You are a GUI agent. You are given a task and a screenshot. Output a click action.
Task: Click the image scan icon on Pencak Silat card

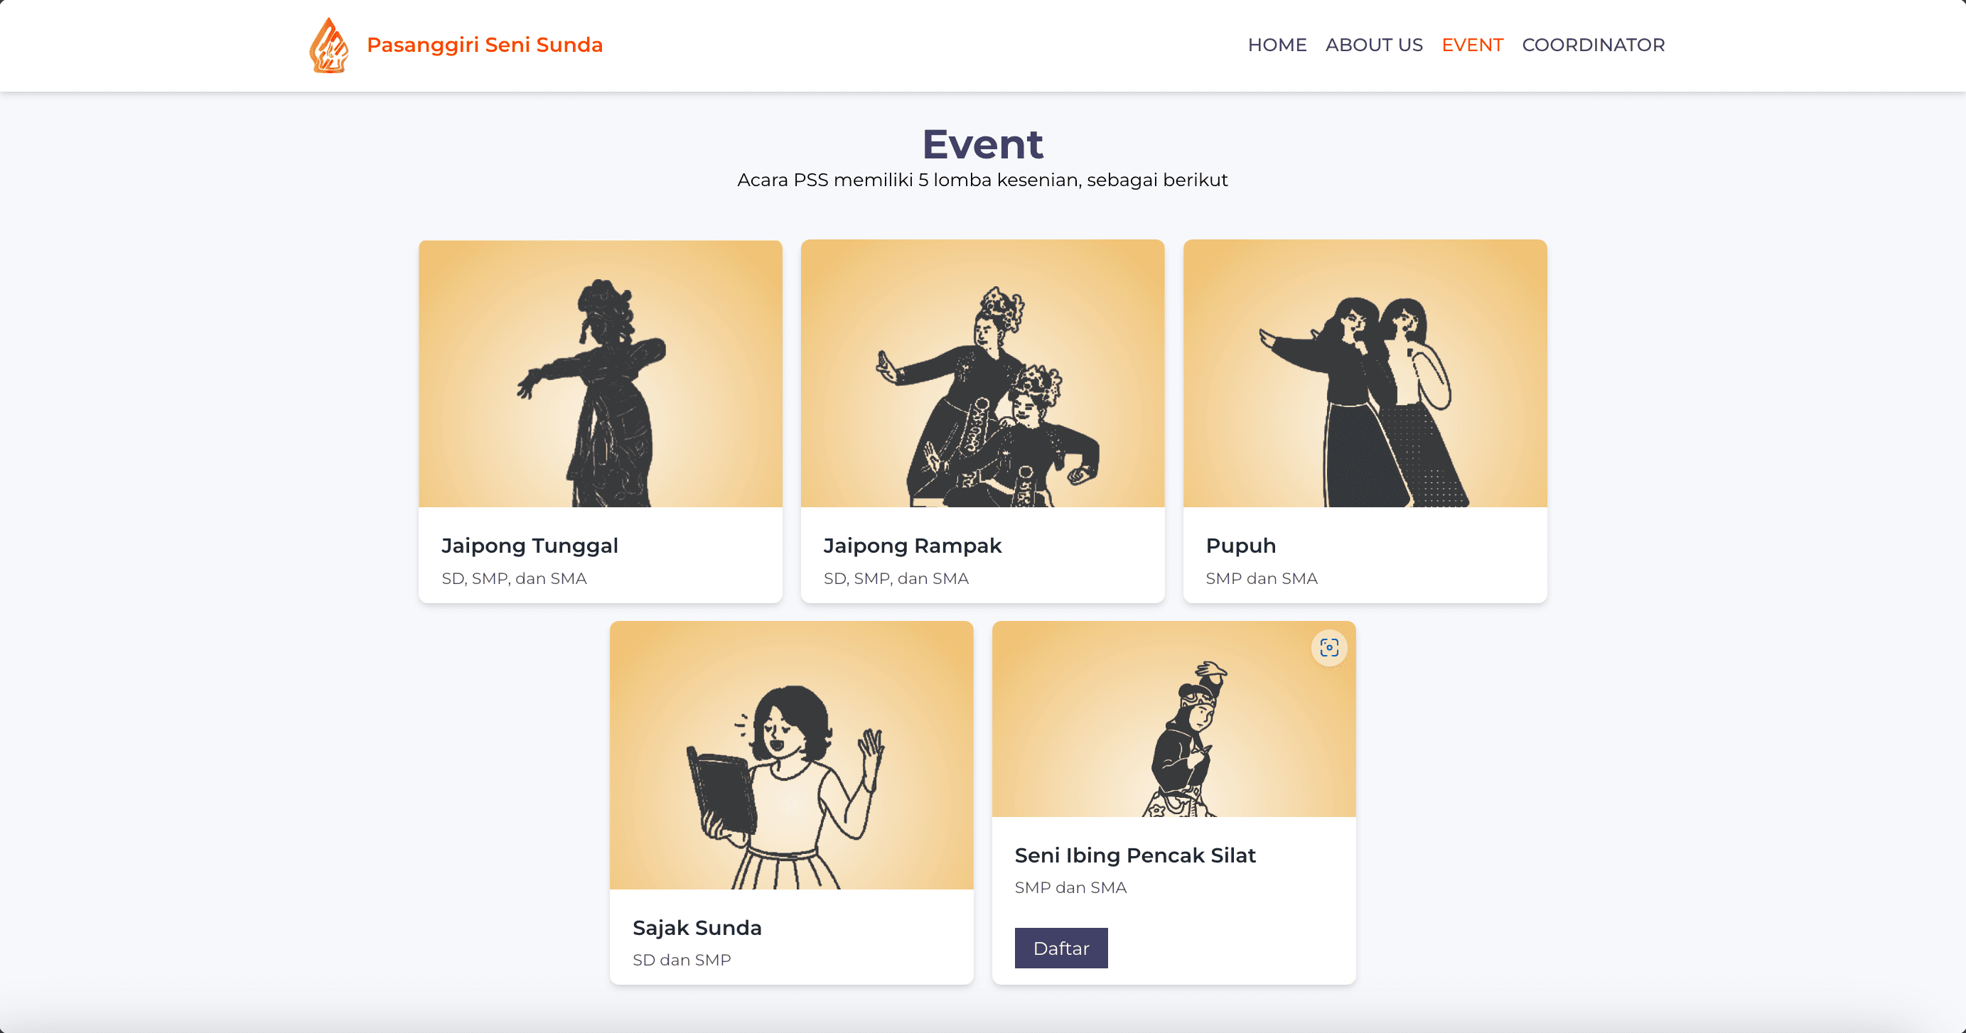tap(1328, 648)
